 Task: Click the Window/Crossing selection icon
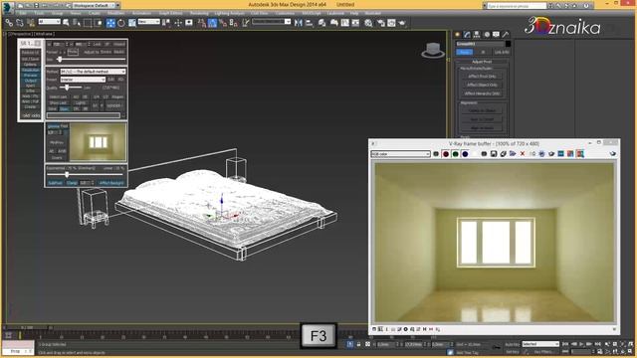pos(98,23)
